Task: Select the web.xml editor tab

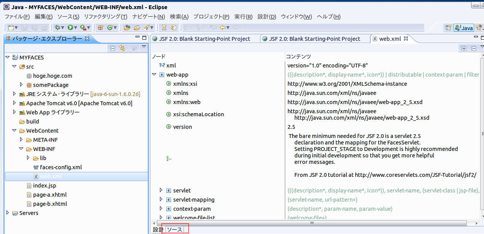Action: pos(390,38)
